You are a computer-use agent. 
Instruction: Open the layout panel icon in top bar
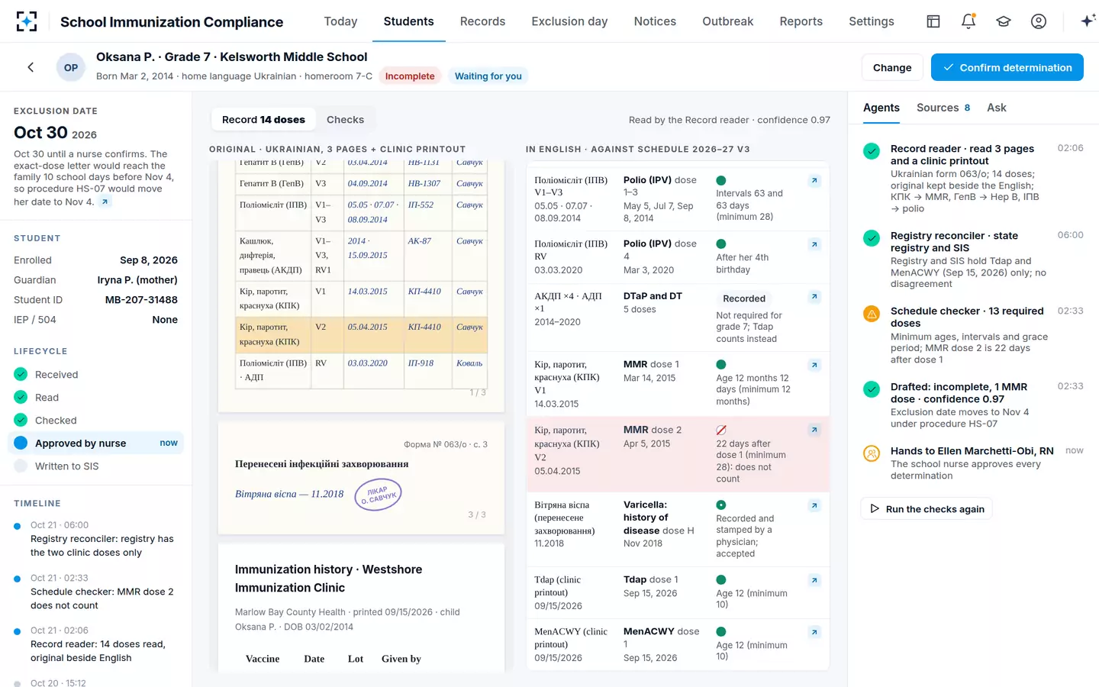(x=933, y=21)
